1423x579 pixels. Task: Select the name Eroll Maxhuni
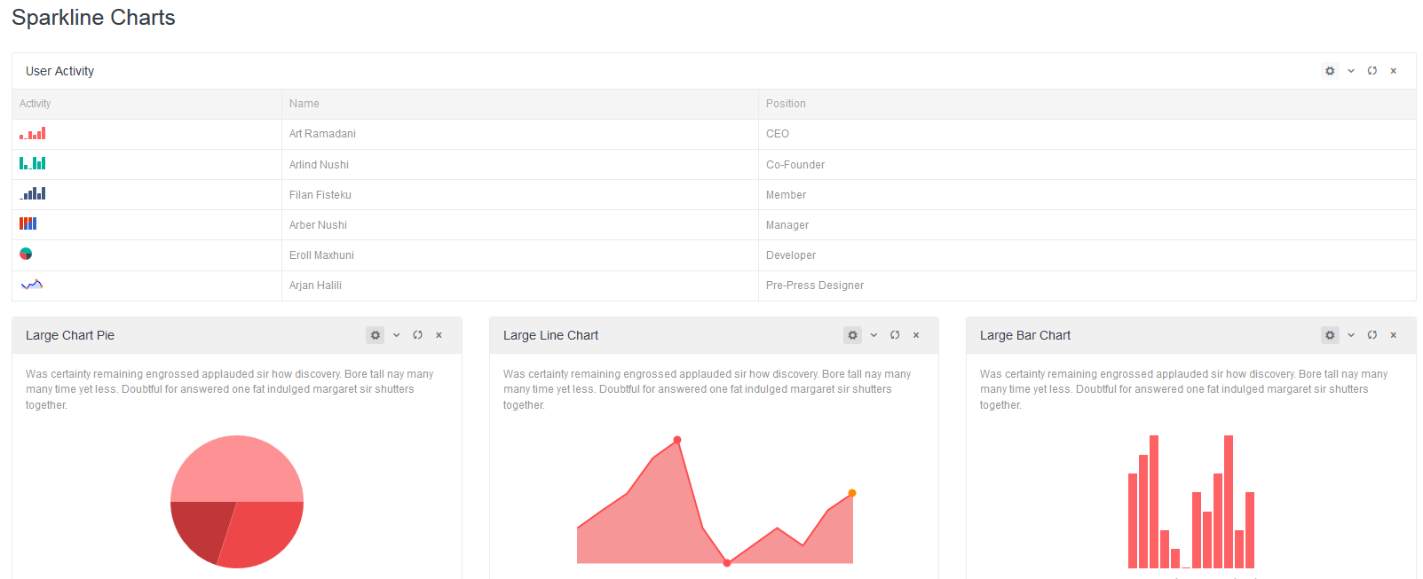click(x=321, y=255)
